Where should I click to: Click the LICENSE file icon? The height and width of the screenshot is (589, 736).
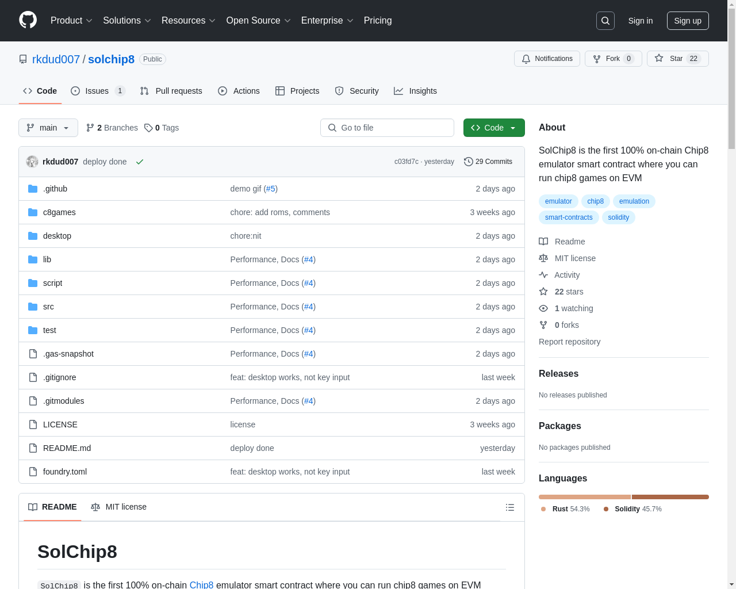pyautogui.click(x=33, y=424)
